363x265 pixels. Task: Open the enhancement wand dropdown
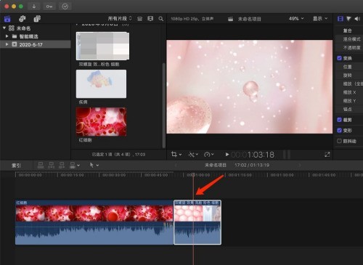193,154
